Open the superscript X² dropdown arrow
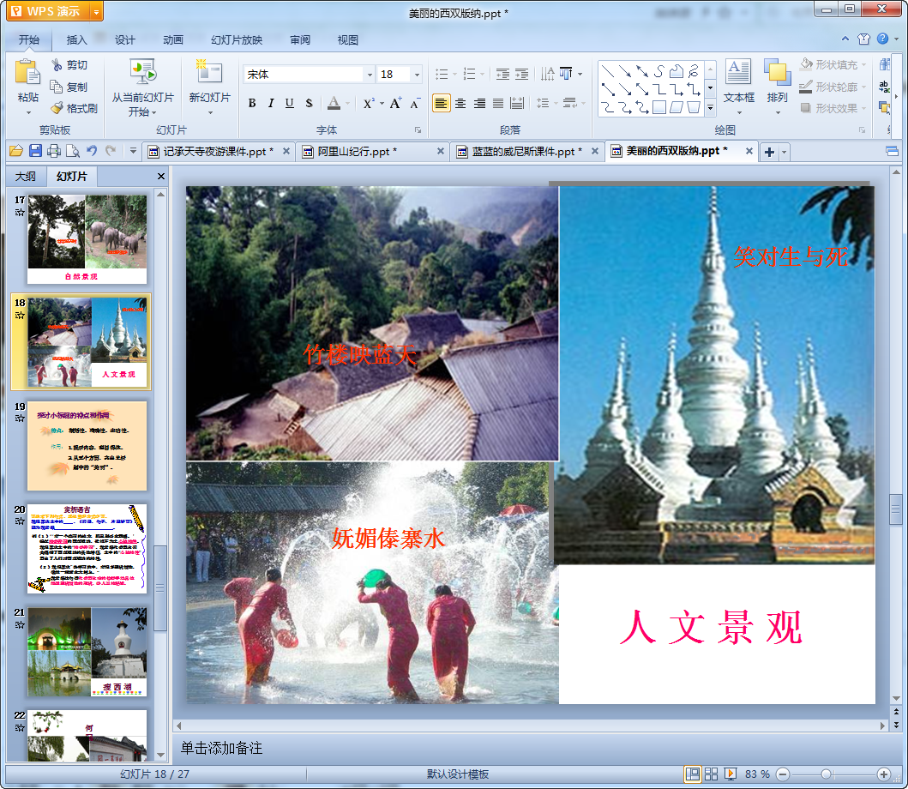This screenshot has width=908, height=789. pos(382,104)
